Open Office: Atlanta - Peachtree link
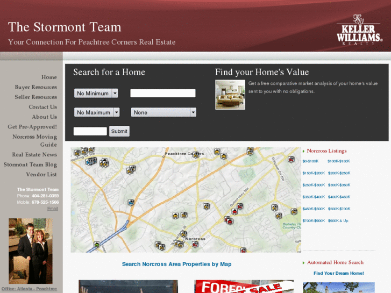 [x=29, y=289]
